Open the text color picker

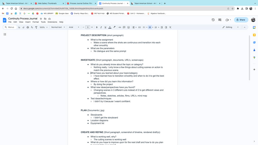coord(110,27)
